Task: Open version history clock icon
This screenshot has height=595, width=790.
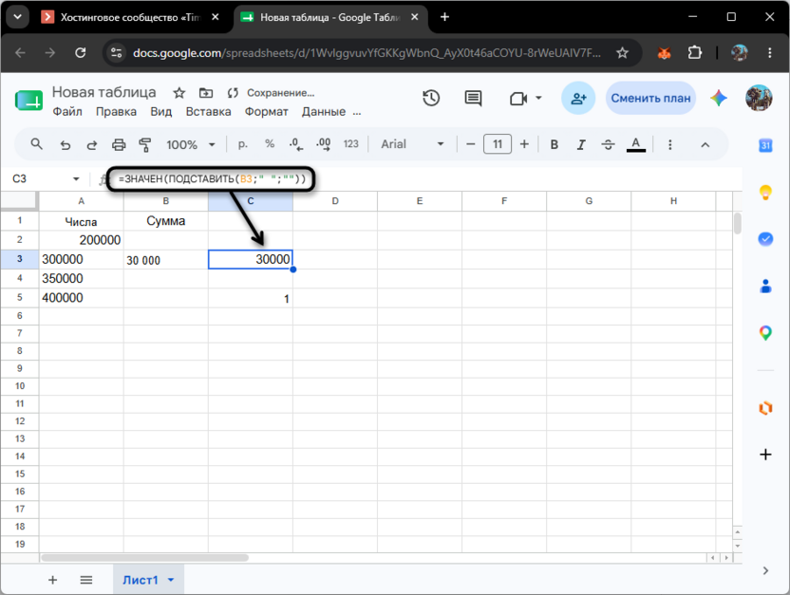Action: 431,98
